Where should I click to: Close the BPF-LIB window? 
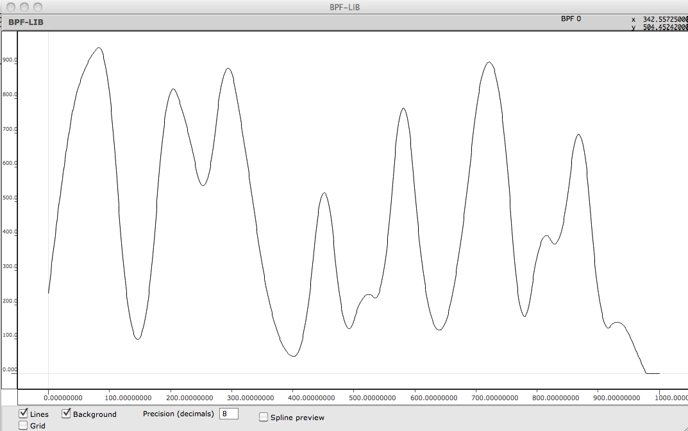pos(11,7)
